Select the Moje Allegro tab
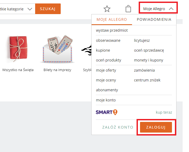 [112, 19]
